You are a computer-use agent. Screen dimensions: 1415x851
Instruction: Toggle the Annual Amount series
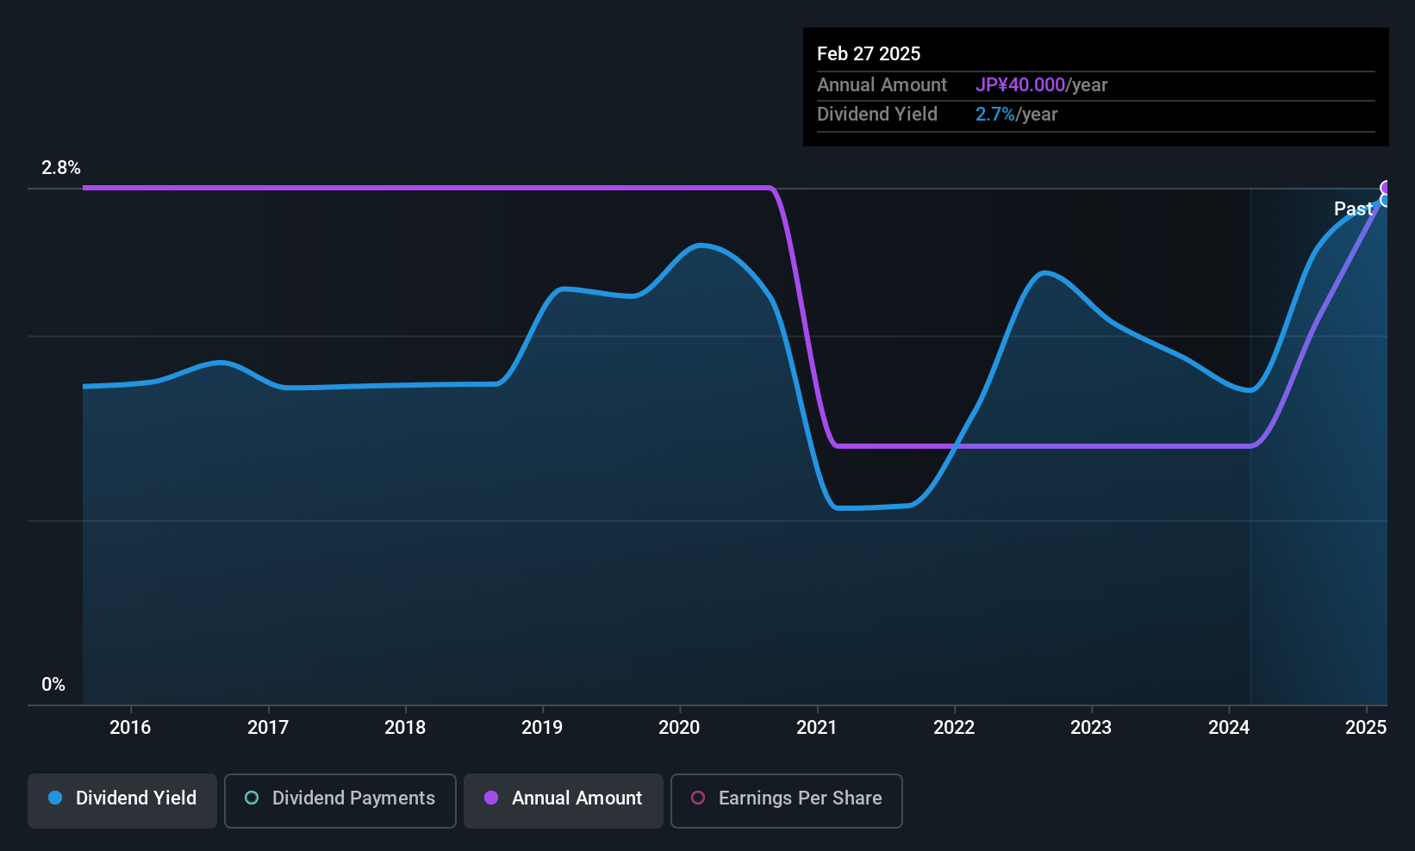point(564,800)
